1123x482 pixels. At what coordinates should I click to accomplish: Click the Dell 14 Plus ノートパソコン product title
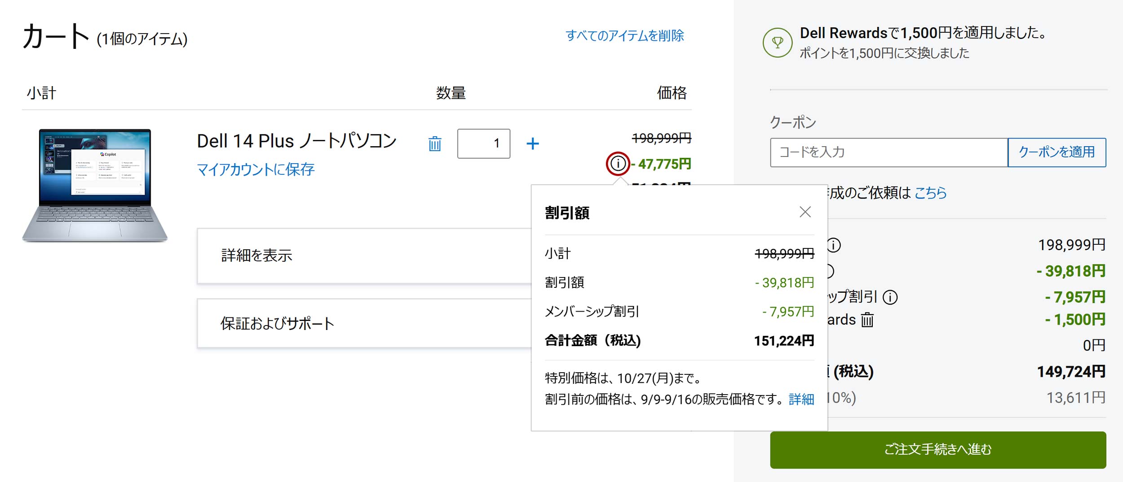coord(296,141)
